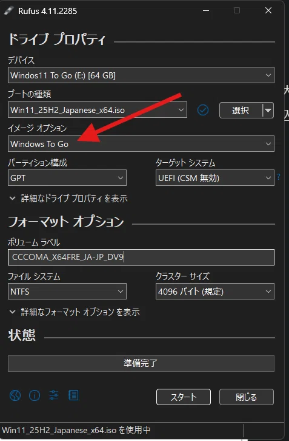Viewport: 289px width, 441px height.
Task: Click the 閉じる button
Action: (247, 397)
